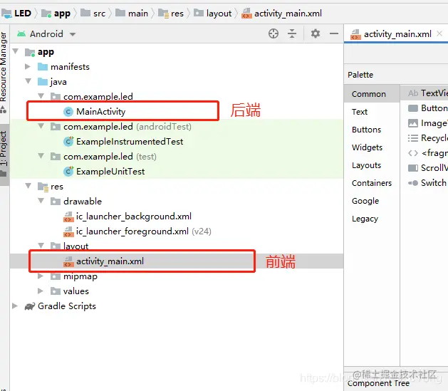Click app in the breadcrumb bar
Screen dimensions: 448x391
[62, 14]
